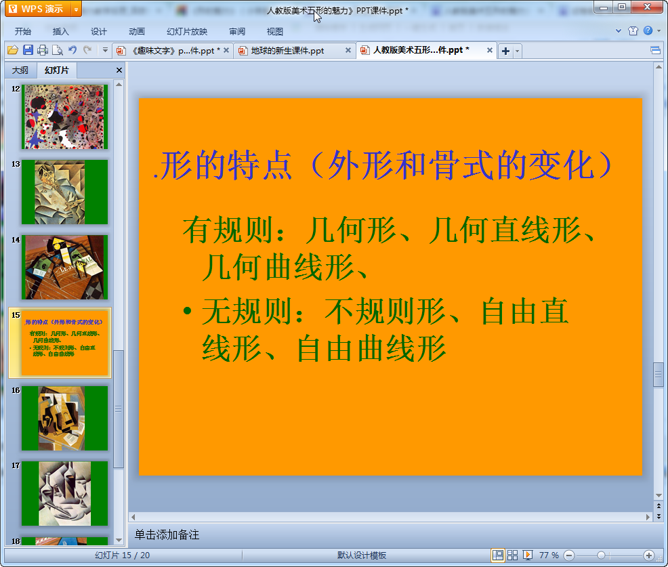This screenshot has height=567, width=668.
Task: Click the zoom slider handle
Action: point(601,555)
